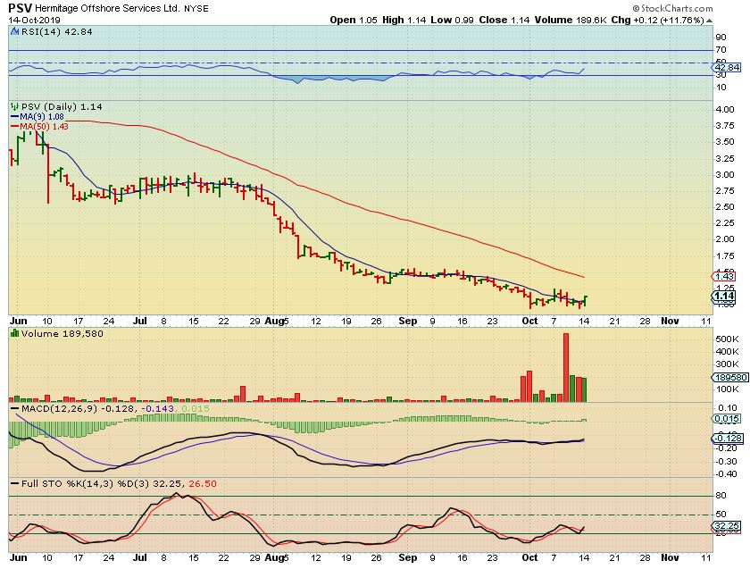Click the MACD(12,26,9) -0.128 label
Screen dimensions: 750x569
pos(78,409)
